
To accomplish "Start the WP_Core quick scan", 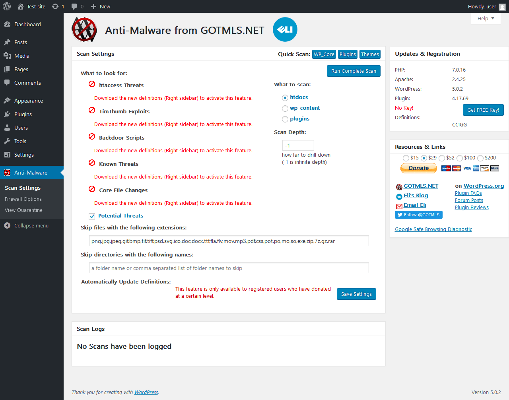I will tap(324, 54).
